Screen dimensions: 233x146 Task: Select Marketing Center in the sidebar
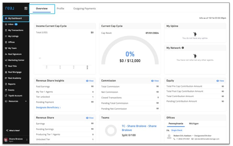coord(16,60)
